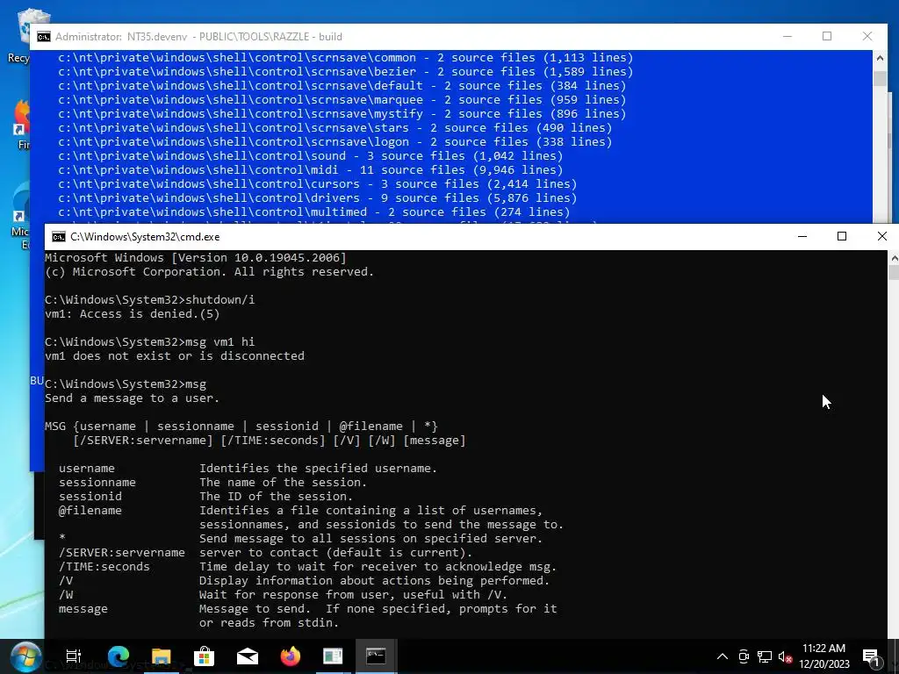
Task: Click scrollbar thumb in the build window
Action: click(880, 77)
